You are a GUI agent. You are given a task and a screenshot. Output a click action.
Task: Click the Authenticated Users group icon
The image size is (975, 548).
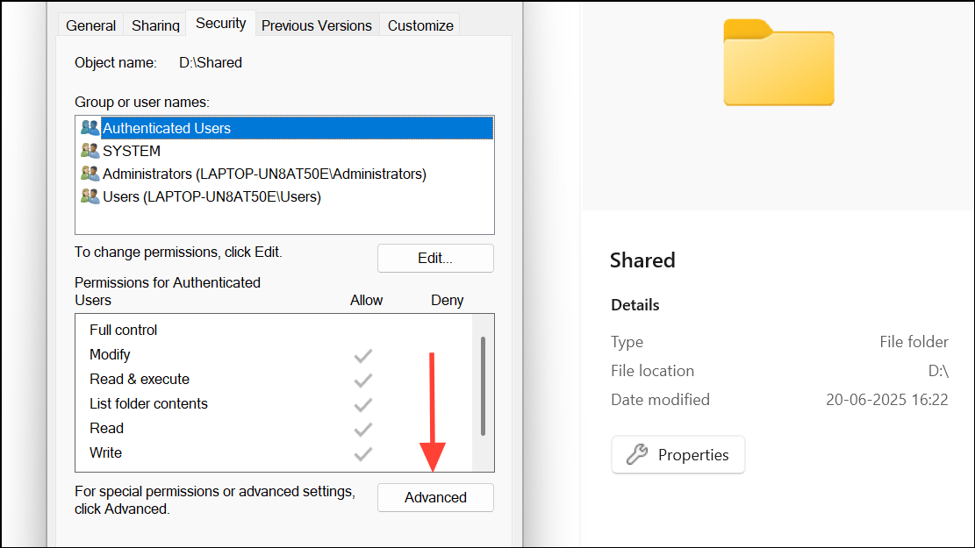coord(90,128)
